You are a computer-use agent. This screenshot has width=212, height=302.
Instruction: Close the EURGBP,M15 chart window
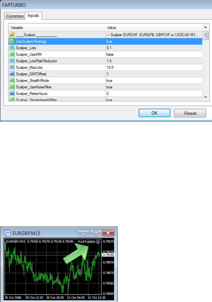pyautogui.click(x=108, y=233)
